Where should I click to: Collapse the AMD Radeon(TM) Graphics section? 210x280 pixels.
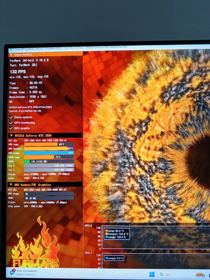(11, 185)
